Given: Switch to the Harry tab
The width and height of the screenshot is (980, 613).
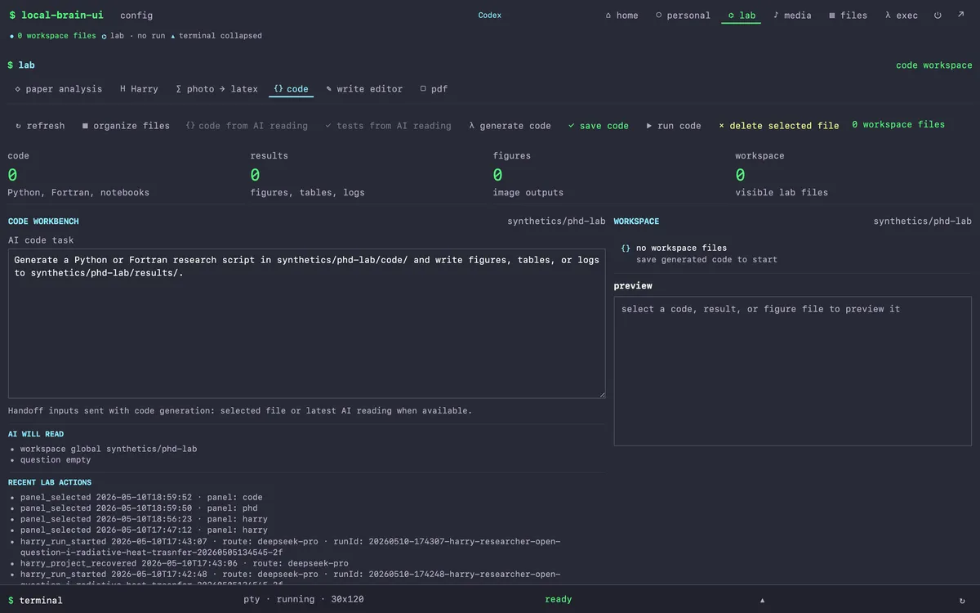Looking at the screenshot, I should tap(139, 89).
